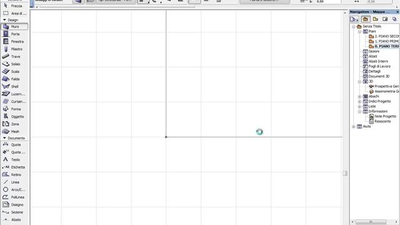
Task: Click the drawing area vertical scrollbar thumb
Action: tap(345, 173)
